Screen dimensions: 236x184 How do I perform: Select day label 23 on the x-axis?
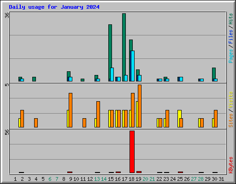166,179
